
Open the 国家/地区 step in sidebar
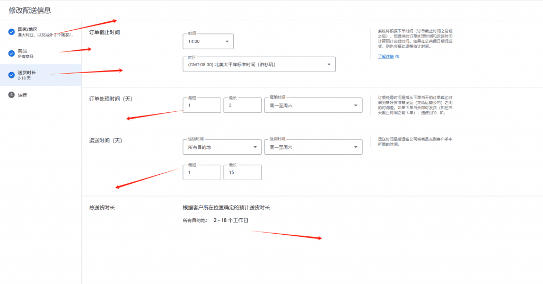pyautogui.click(x=40, y=32)
